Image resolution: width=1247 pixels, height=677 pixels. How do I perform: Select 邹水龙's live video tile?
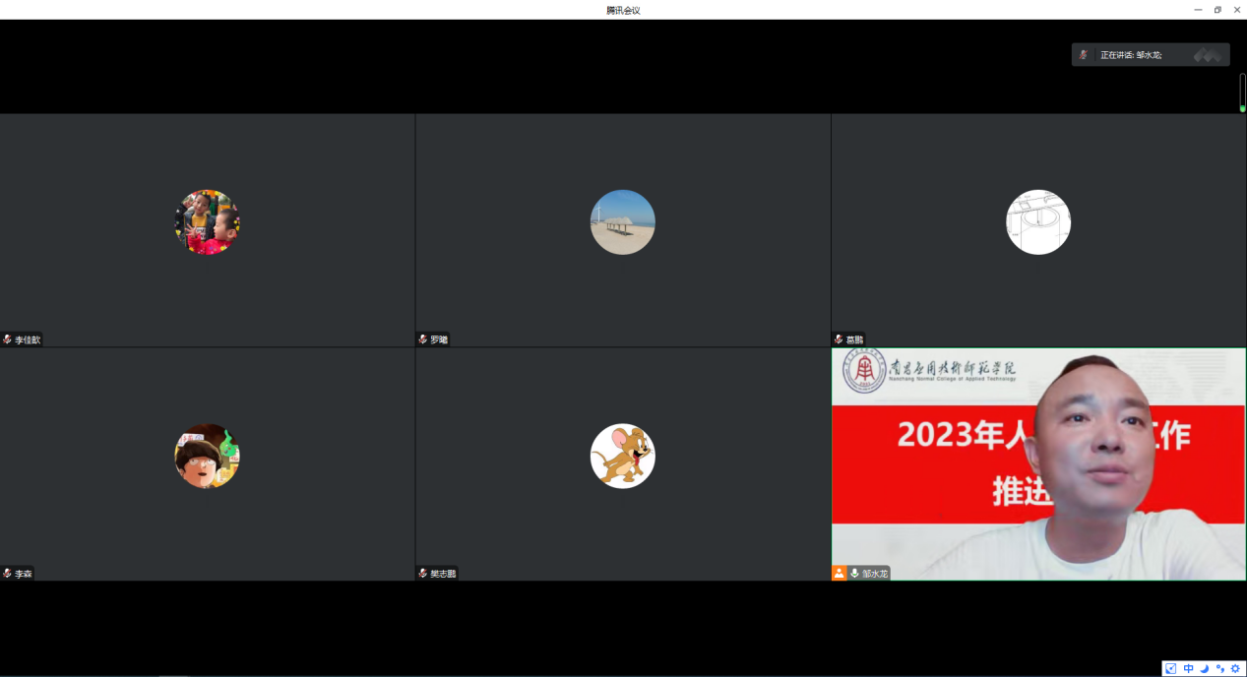pos(1038,462)
